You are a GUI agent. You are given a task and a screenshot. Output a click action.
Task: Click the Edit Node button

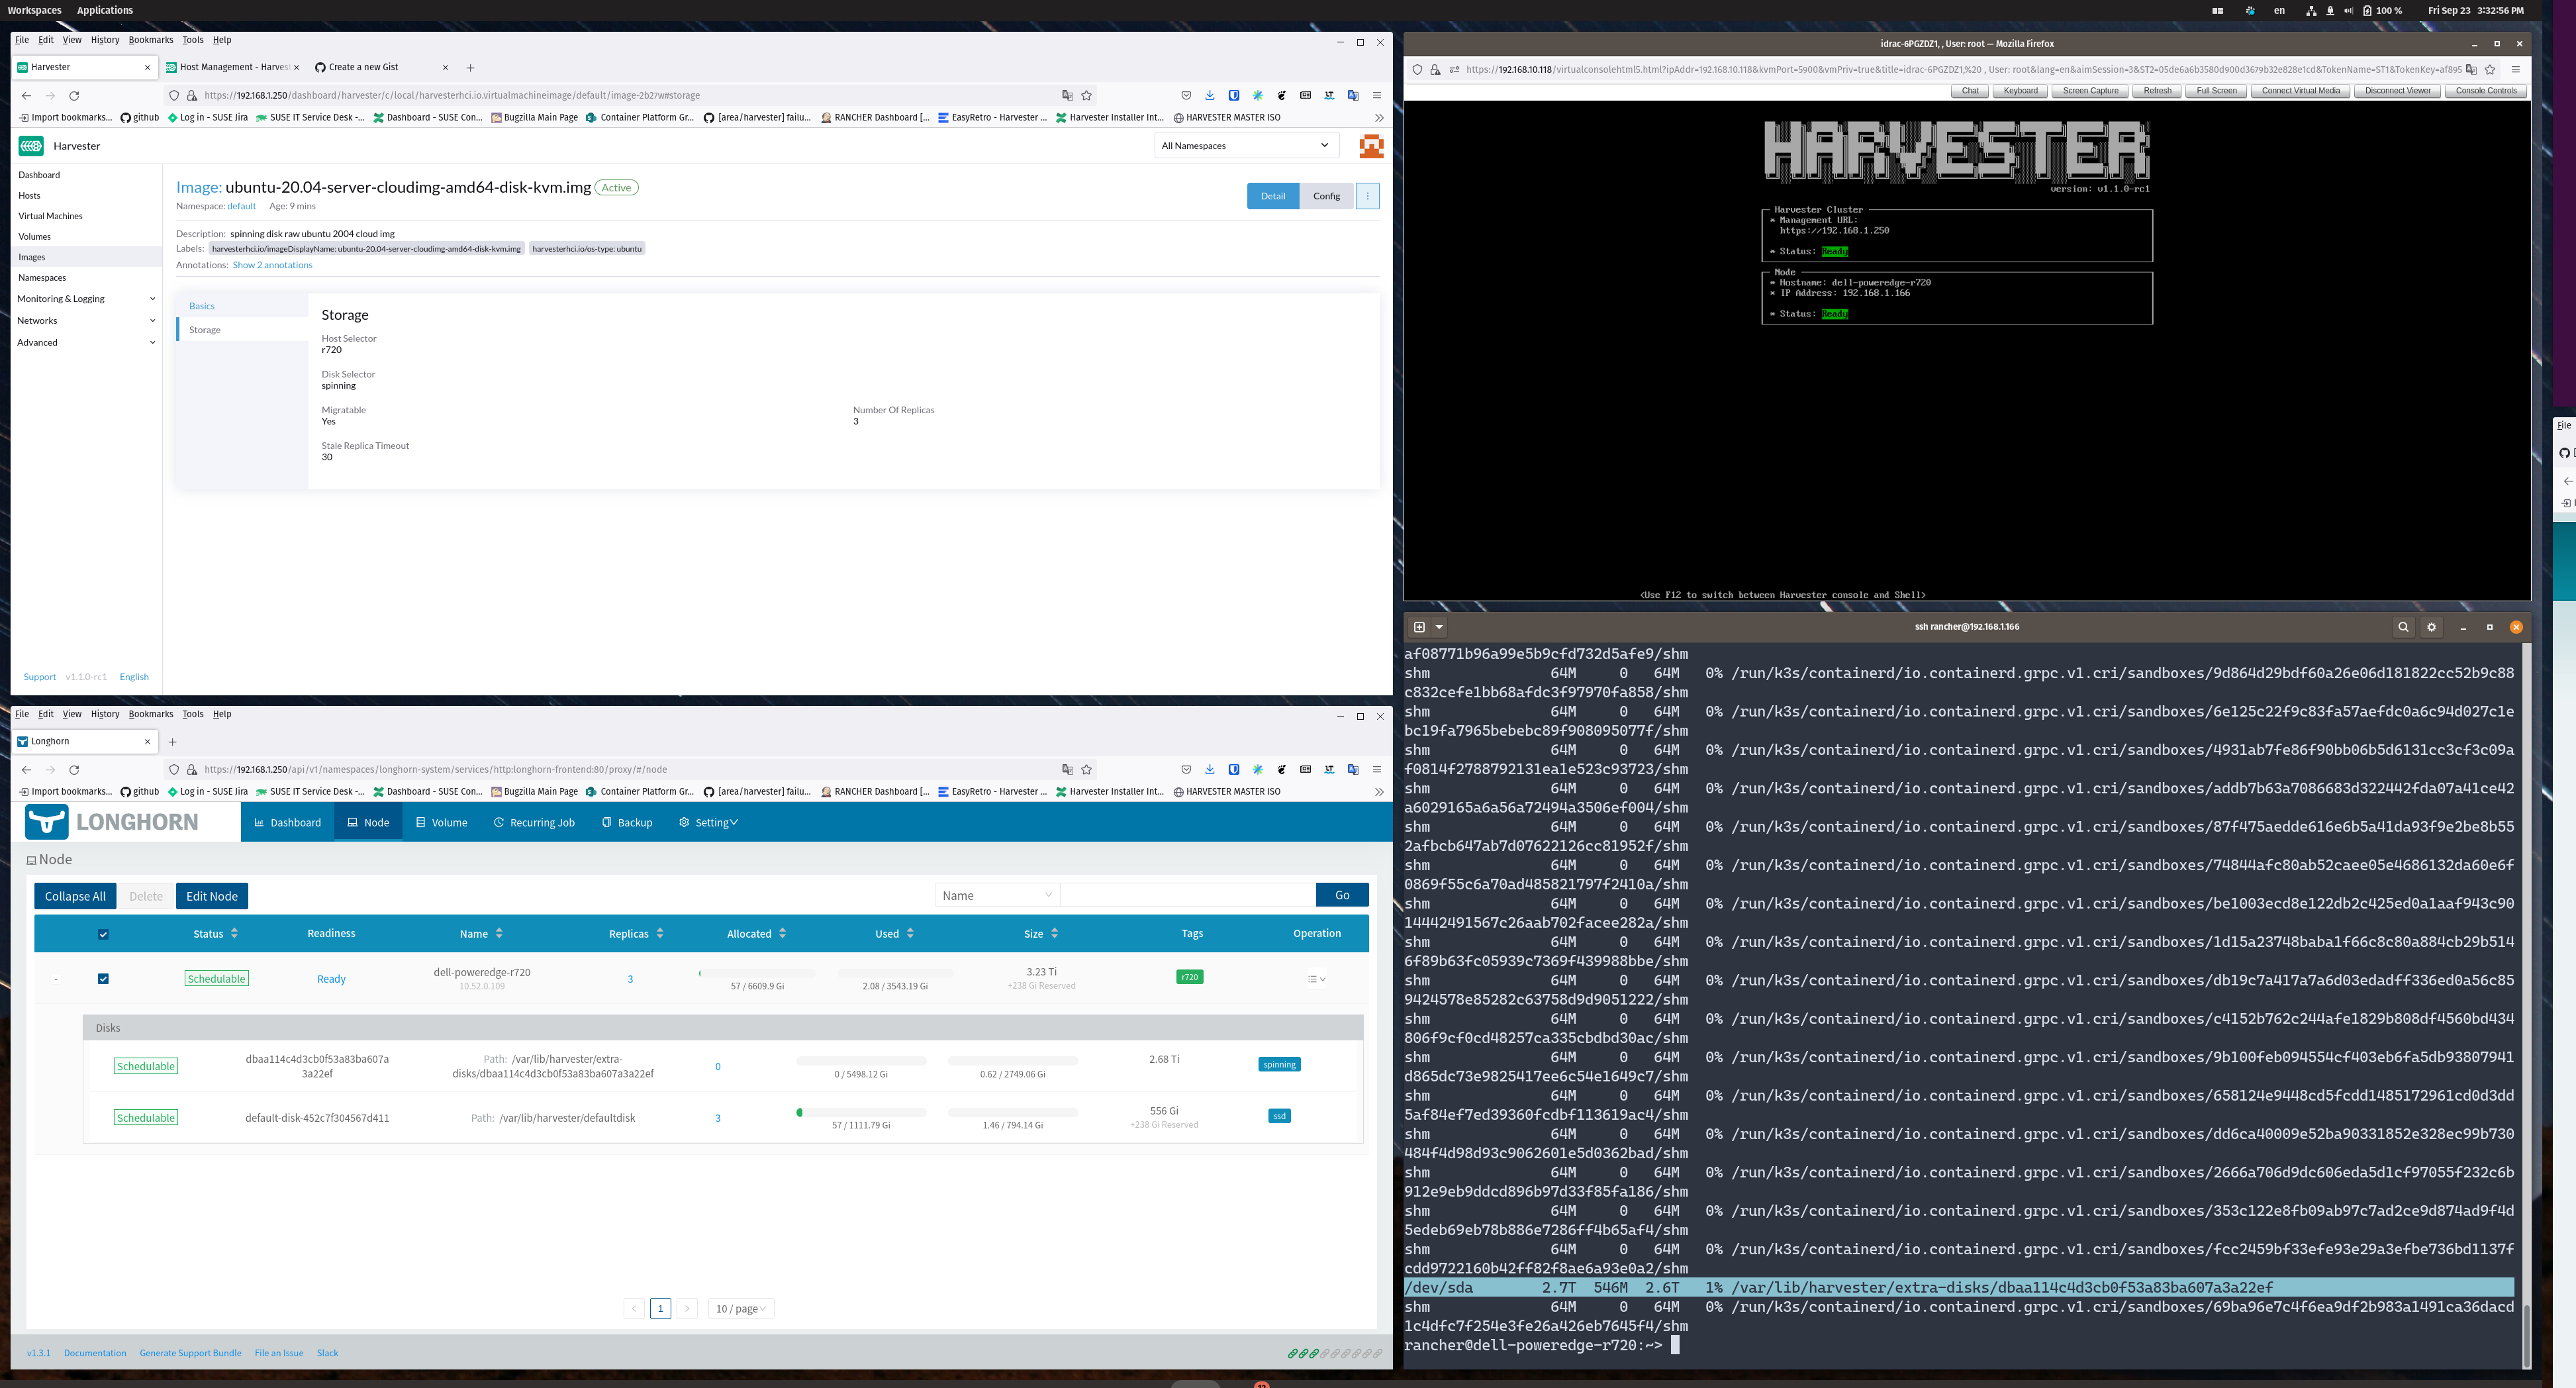tap(211, 895)
